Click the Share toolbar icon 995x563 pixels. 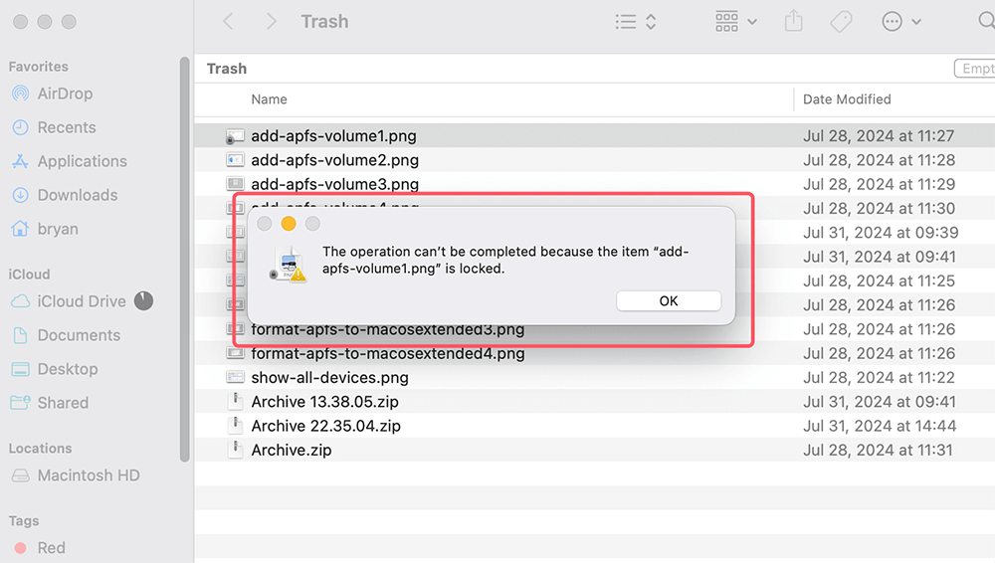793,21
